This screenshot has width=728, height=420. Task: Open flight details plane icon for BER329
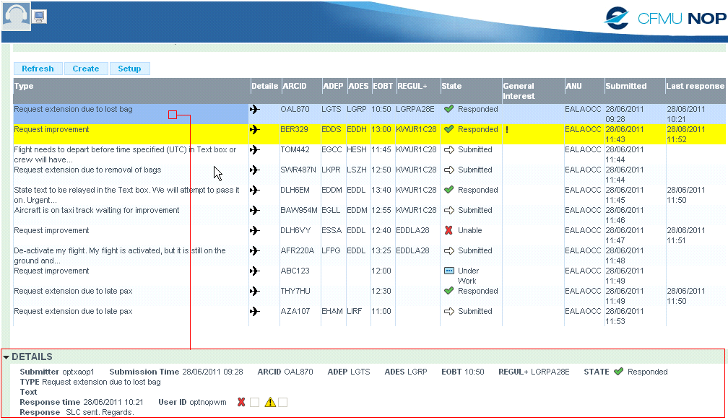pos(254,130)
